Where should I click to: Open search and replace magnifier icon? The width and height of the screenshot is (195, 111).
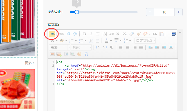[x=73, y=54]
